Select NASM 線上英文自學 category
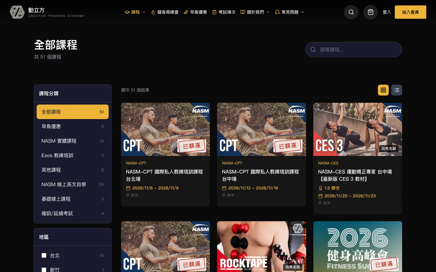Screen dimensions: 436x272 [73, 184]
